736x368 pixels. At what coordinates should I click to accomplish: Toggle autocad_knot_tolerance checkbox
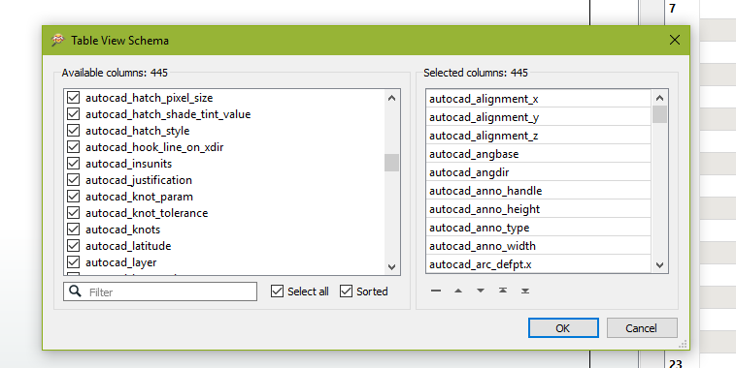click(x=73, y=212)
